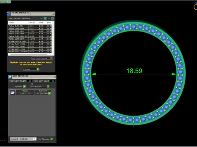This screenshot has height=147, width=197.
Task: Click the Calculate green arrow button
Action: click(x=38, y=69)
